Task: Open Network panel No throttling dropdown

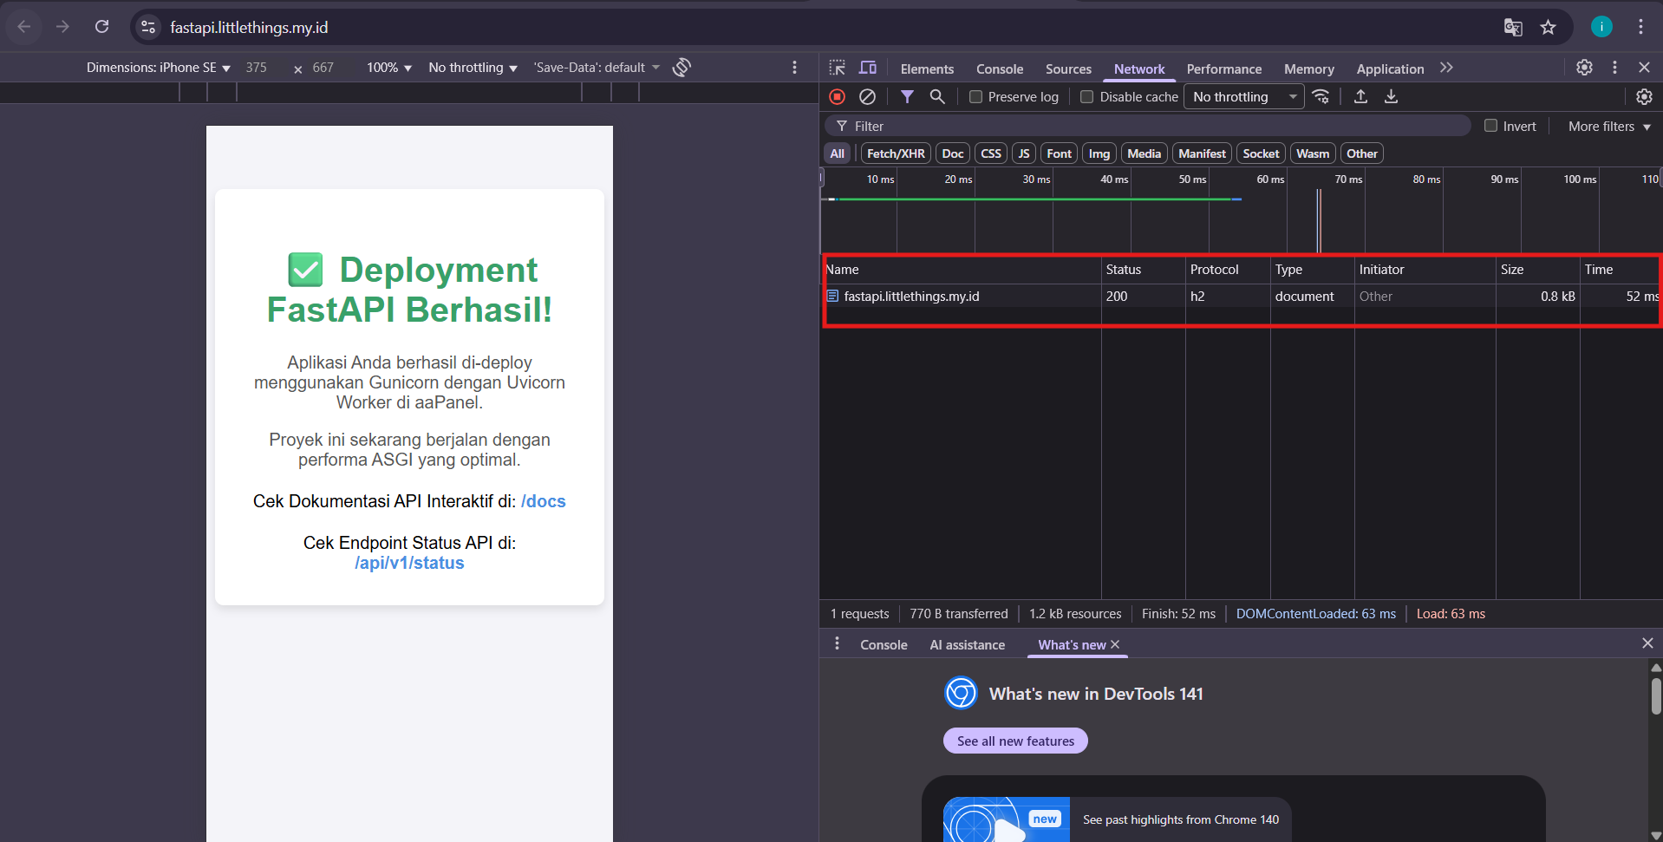Action: click(1244, 97)
